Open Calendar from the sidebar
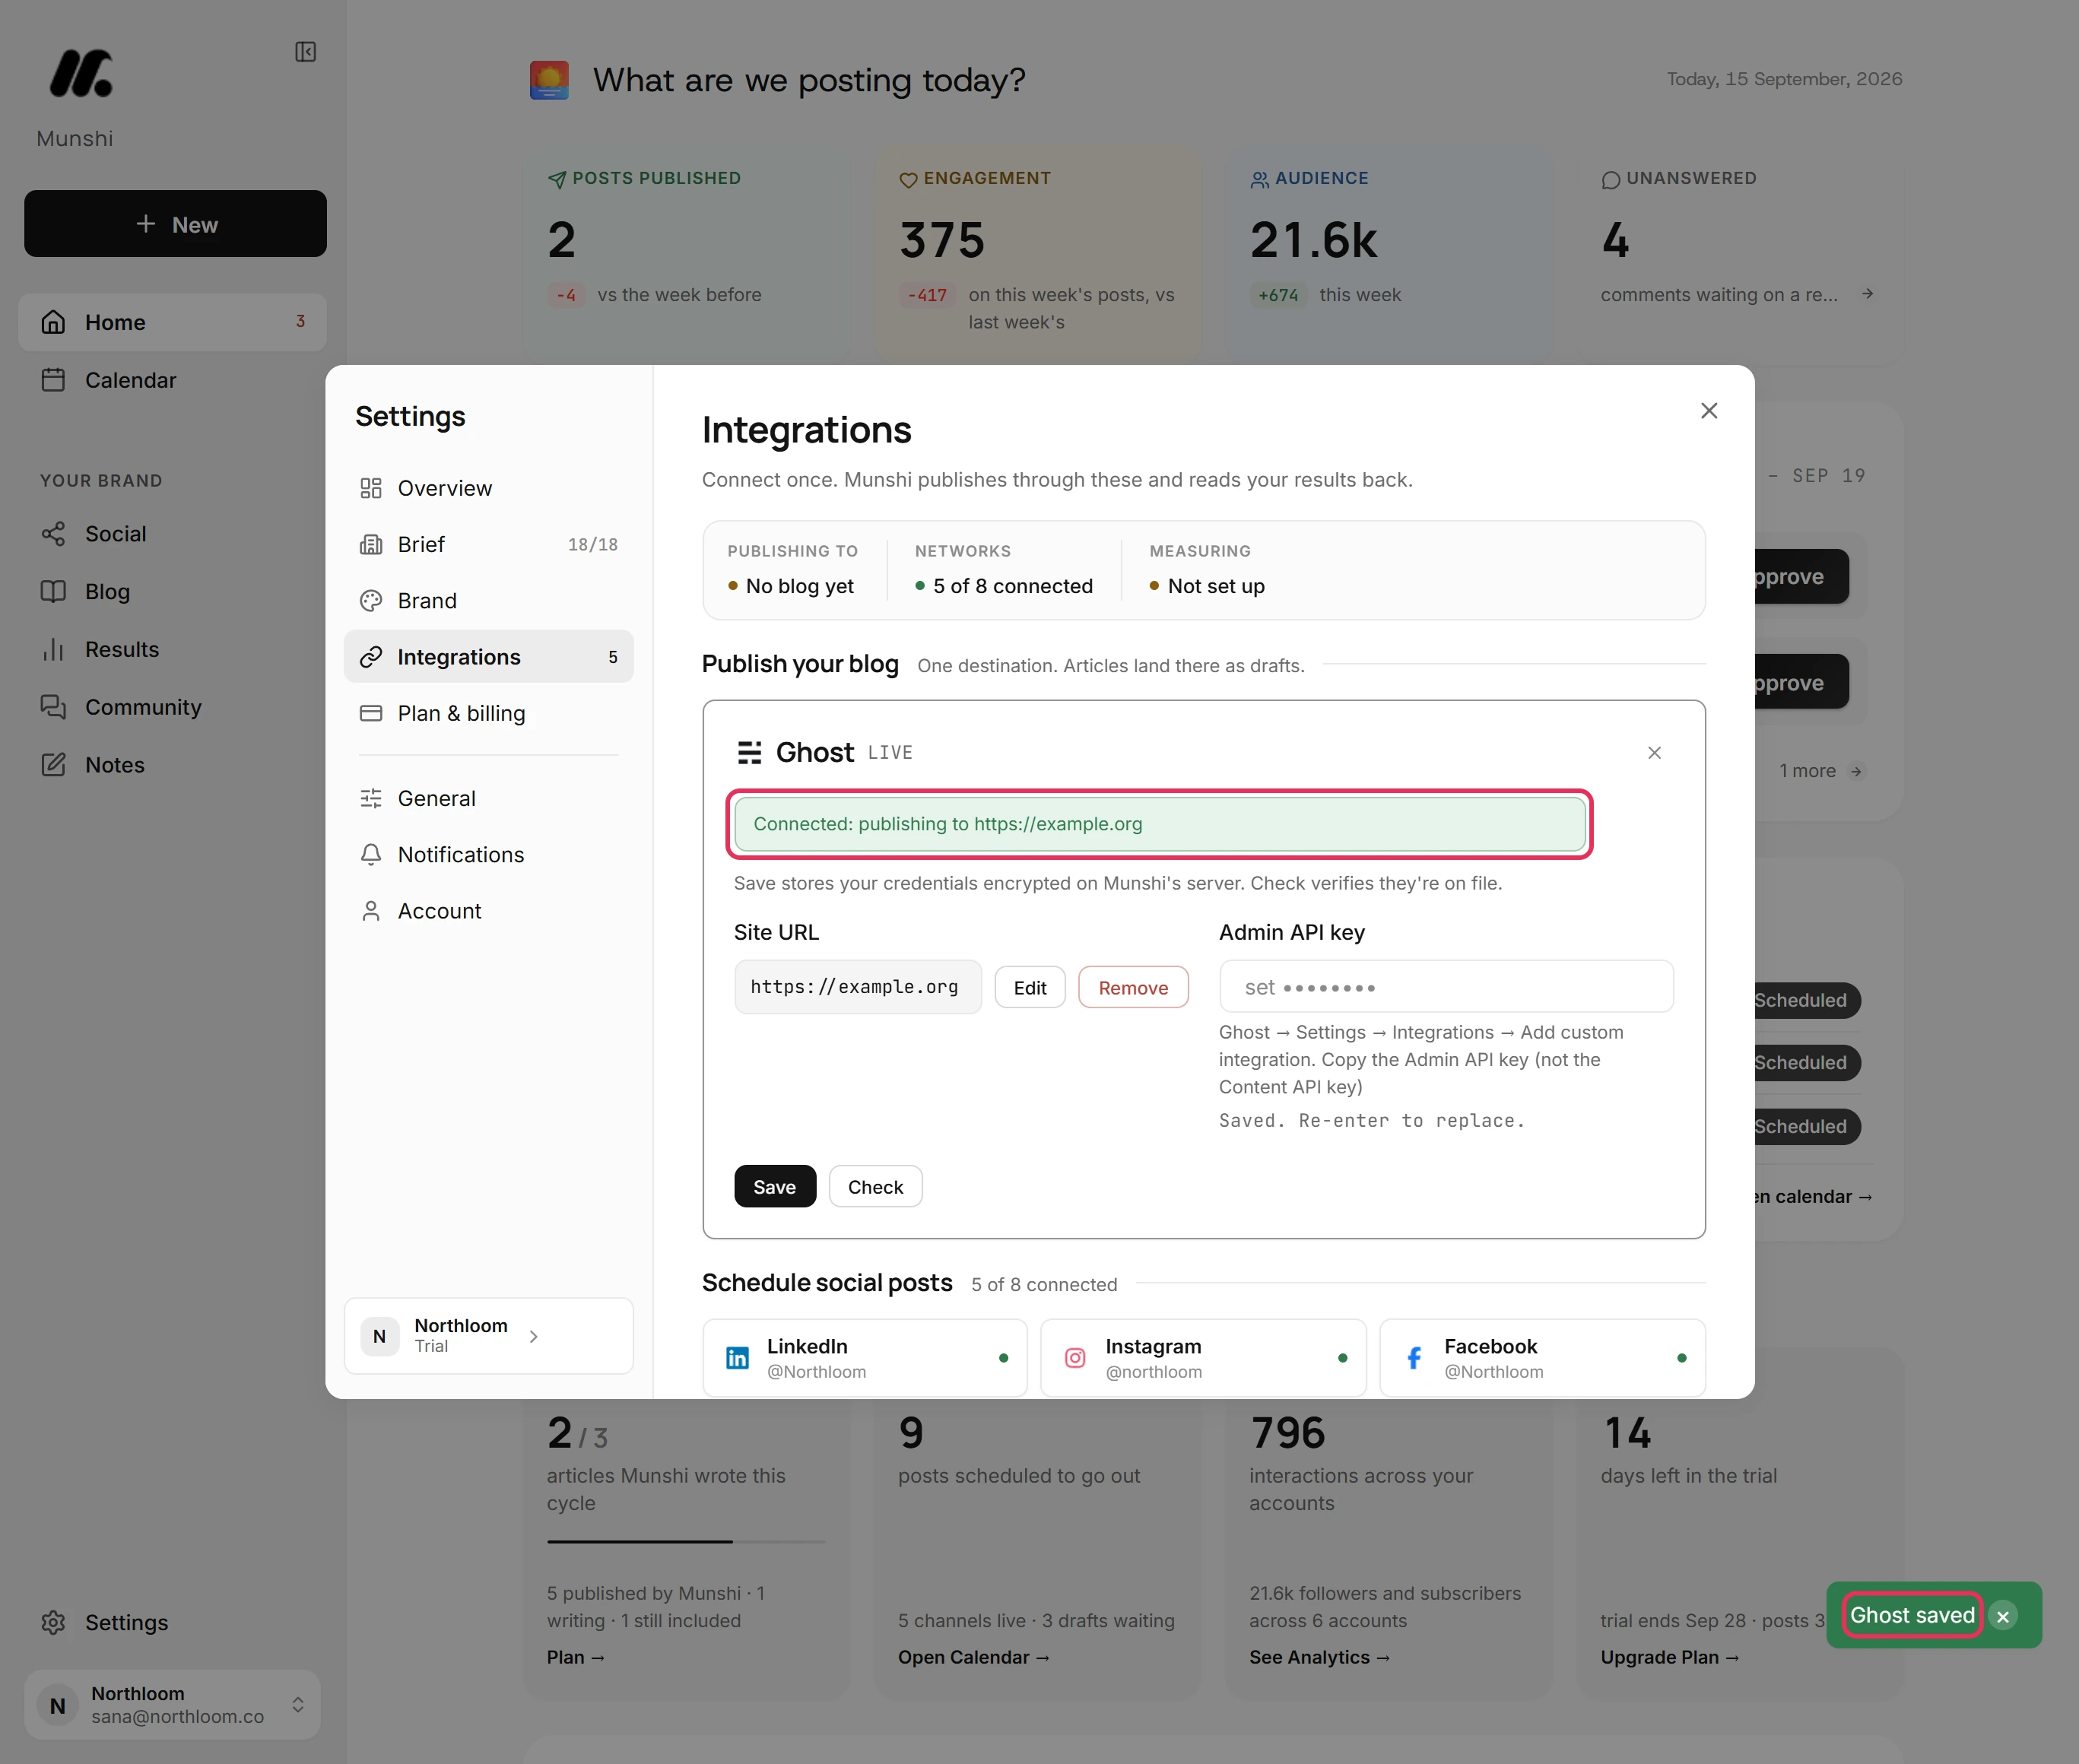The height and width of the screenshot is (1764, 2079). (x=172, y=380)
